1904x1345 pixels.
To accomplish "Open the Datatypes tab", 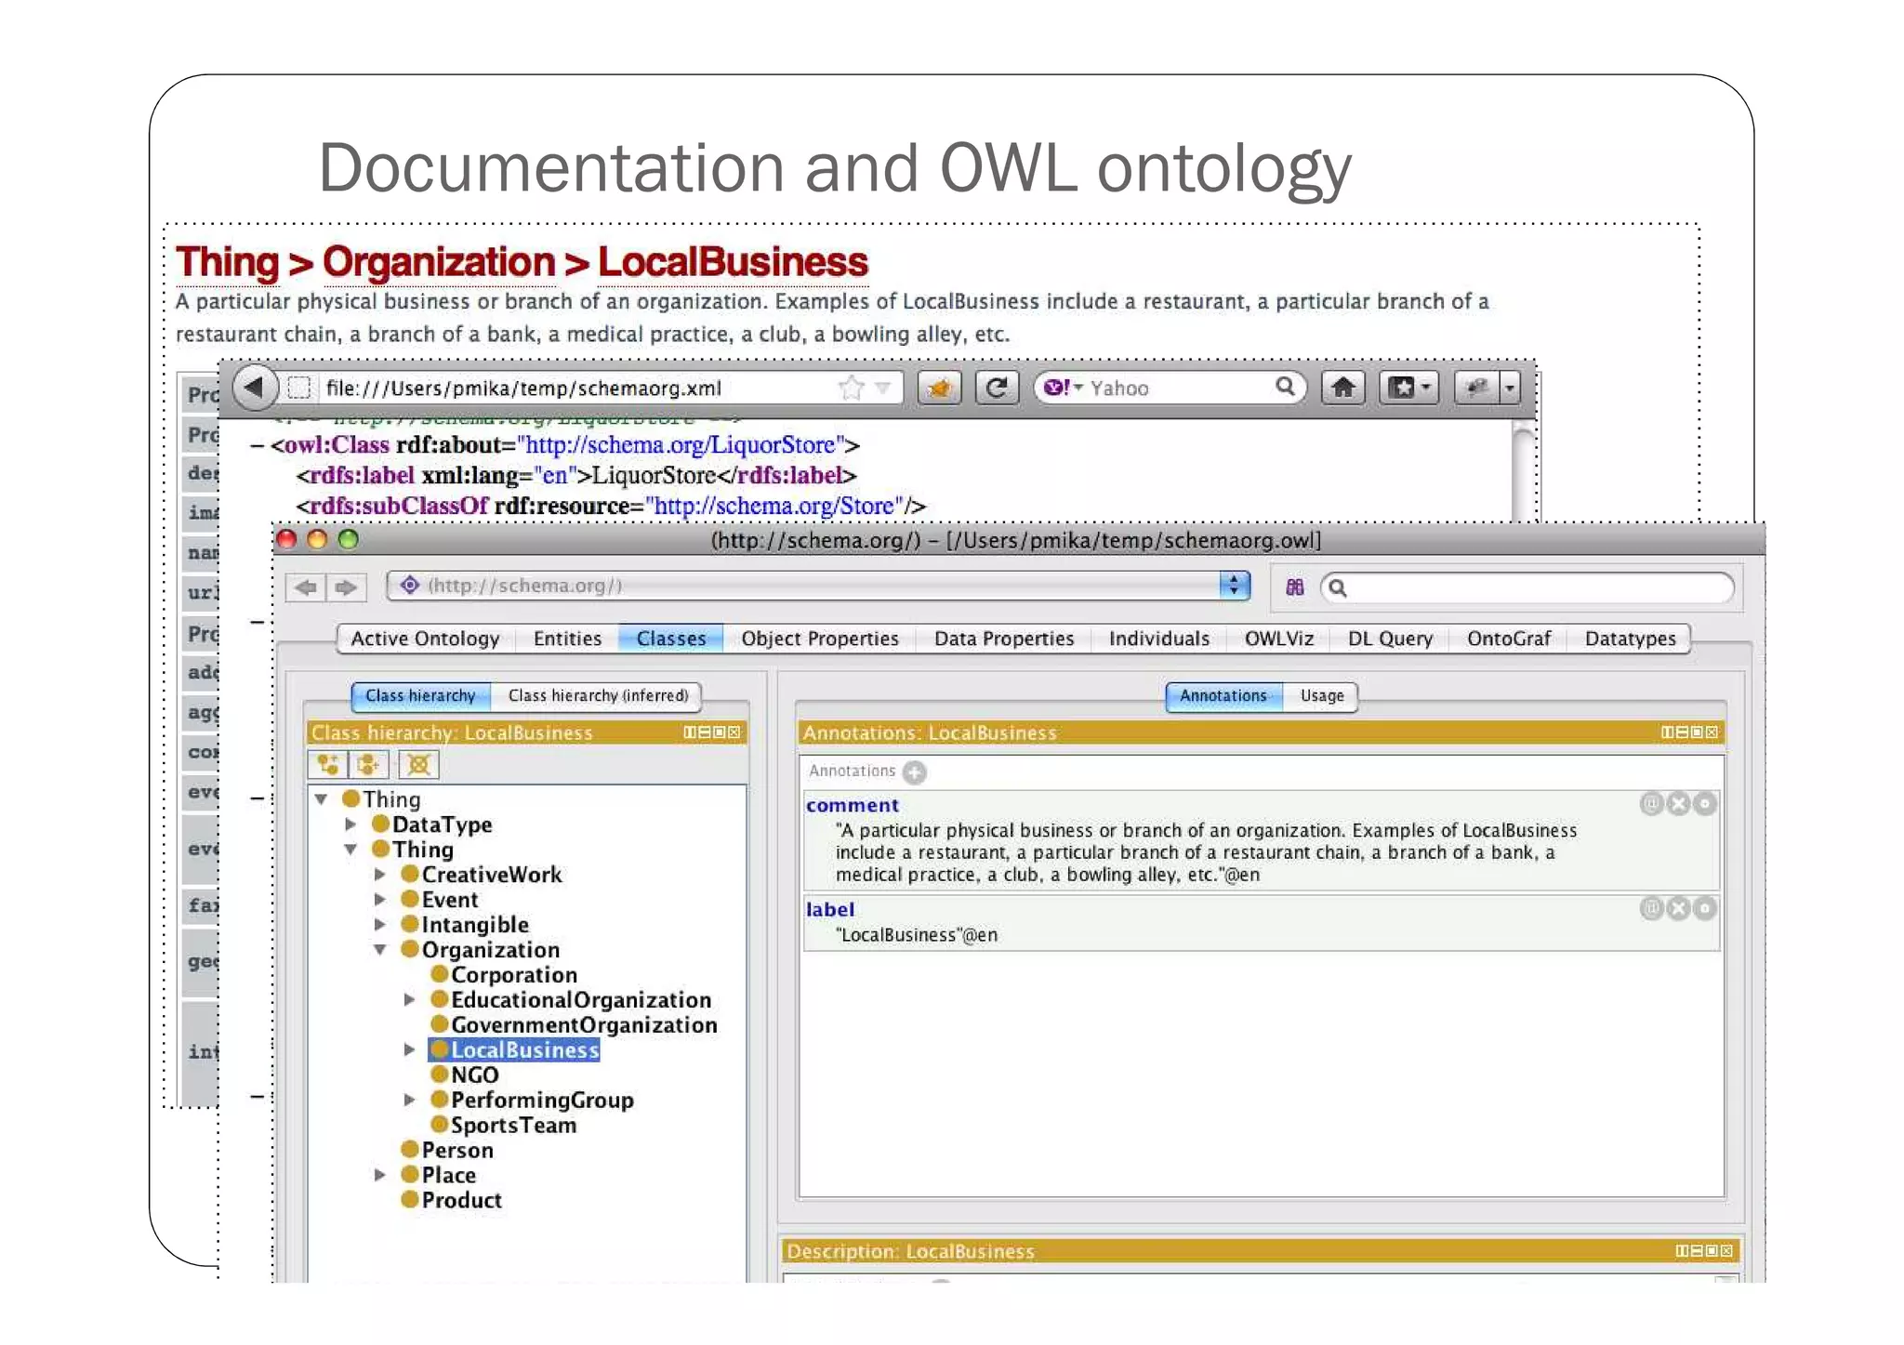I will pyautogui.click(x=1631, y=639).
